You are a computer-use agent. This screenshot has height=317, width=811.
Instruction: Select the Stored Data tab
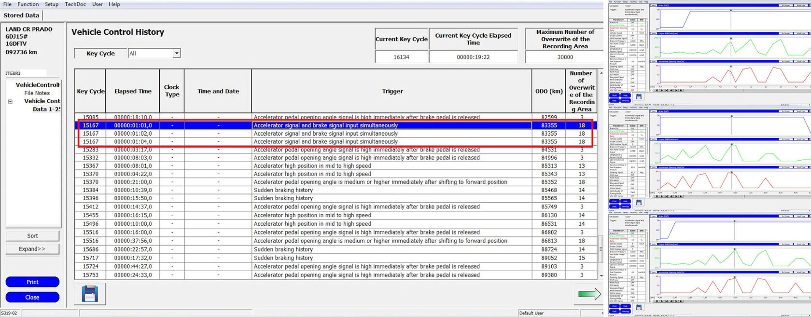coord(21,15)
